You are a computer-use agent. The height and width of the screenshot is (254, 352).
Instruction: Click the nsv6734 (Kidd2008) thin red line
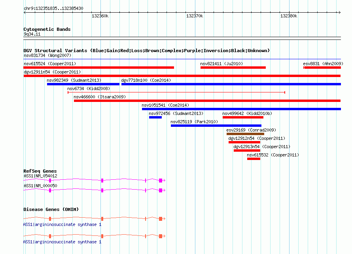176,92
